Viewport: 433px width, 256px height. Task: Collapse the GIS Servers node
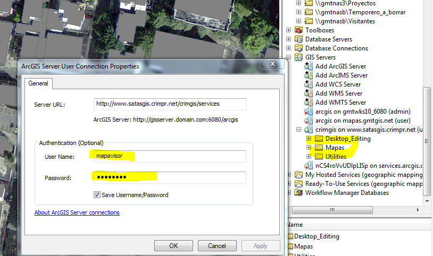coord(288,57)
